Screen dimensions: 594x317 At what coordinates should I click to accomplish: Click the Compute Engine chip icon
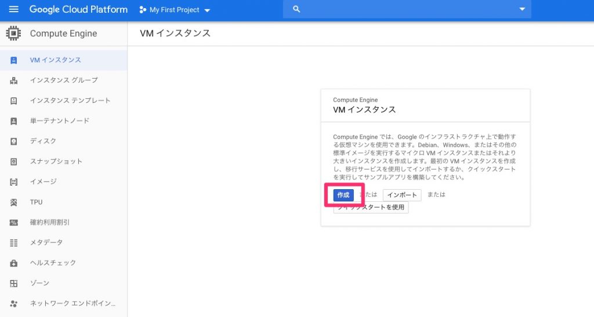13,34
